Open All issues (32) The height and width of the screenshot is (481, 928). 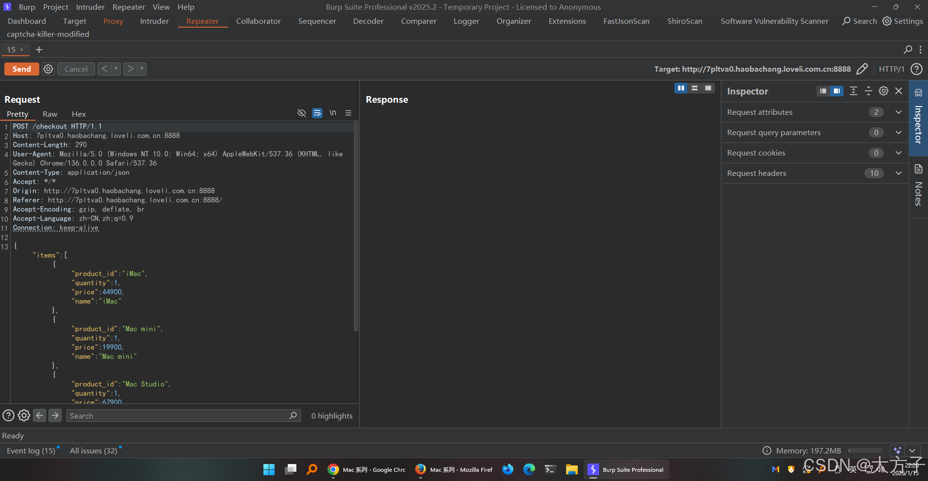[x=94, y=451]
